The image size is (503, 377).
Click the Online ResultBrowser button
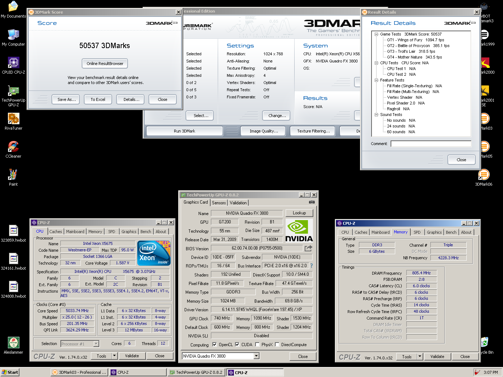pos(105,64)
